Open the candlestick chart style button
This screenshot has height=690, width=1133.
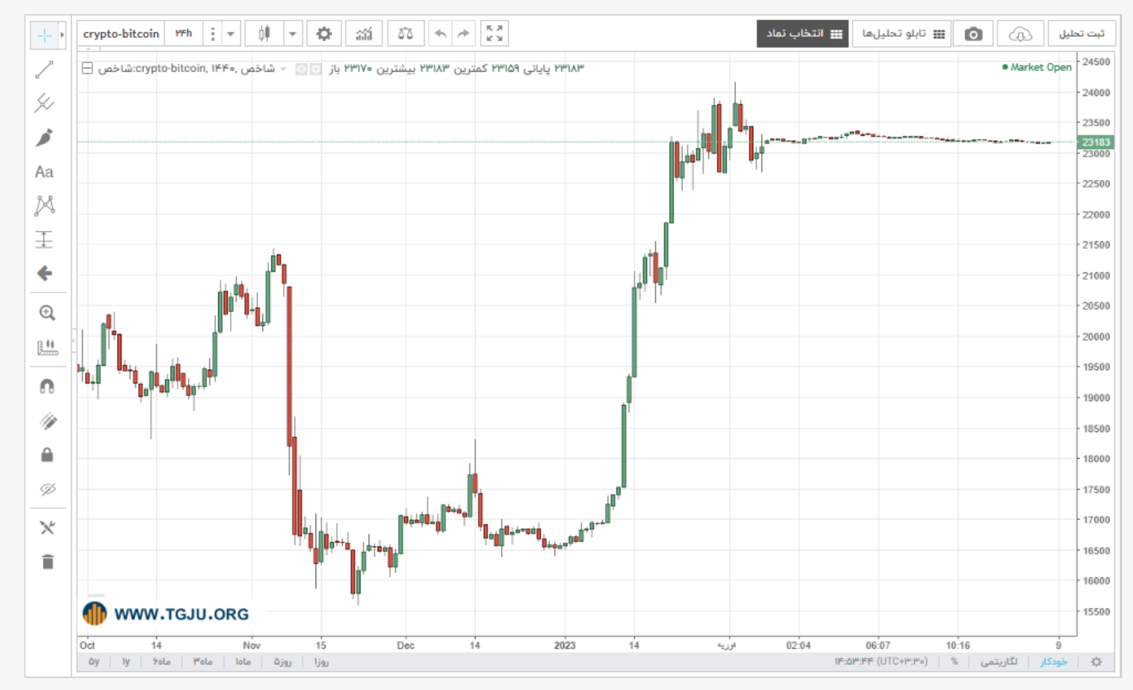pyautogui.click(x=264, y=33)
